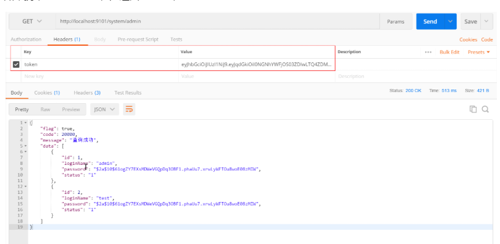Click the request URL field
The image size is (500, 244).
tap(217, 22)
